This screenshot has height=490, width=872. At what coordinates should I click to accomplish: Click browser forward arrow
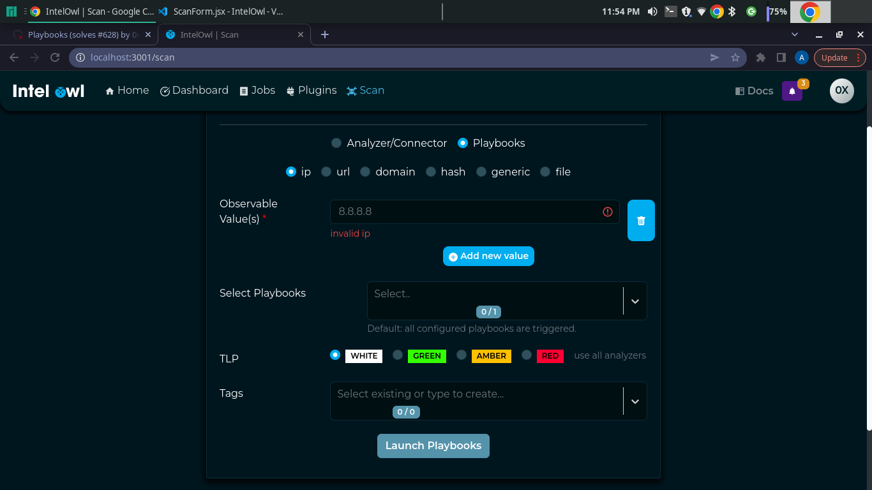point(34,57)
